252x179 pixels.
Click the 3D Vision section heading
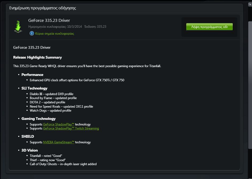pyautogui.click(x=30, y=150)
